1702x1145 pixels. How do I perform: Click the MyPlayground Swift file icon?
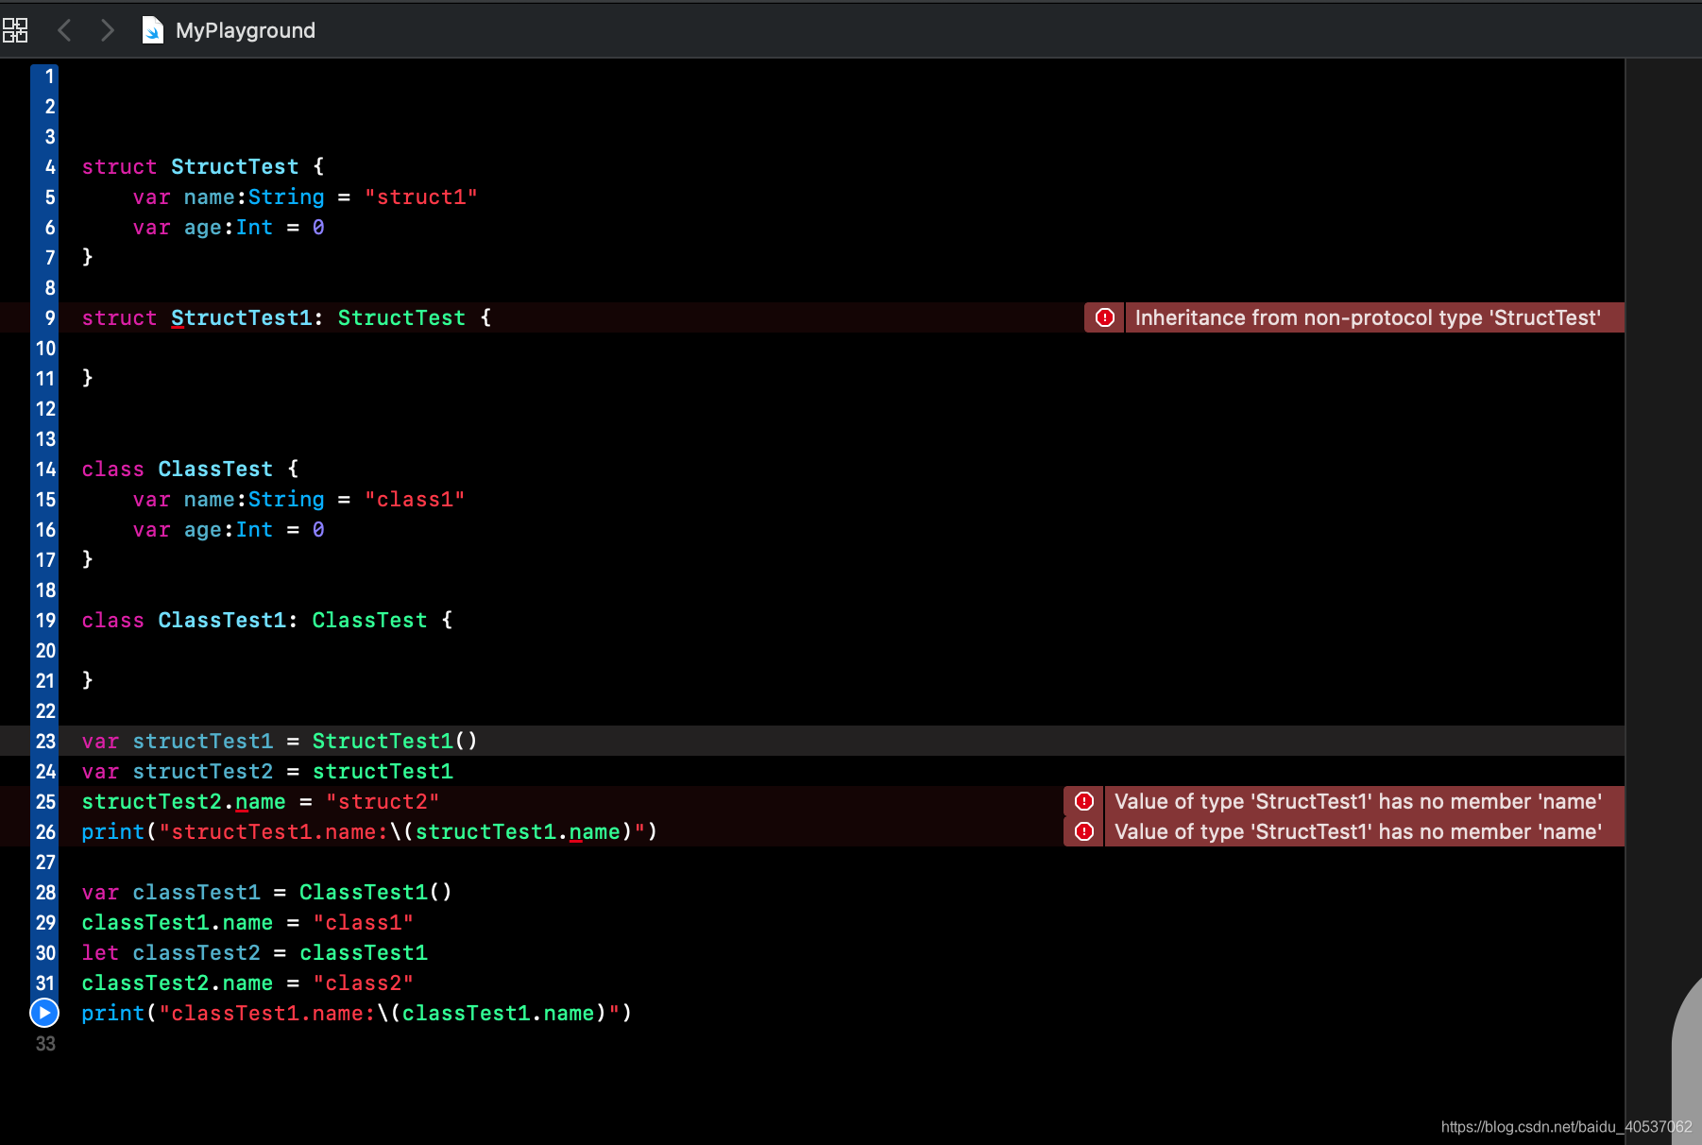pyautogui.click(x=152, y=30)
